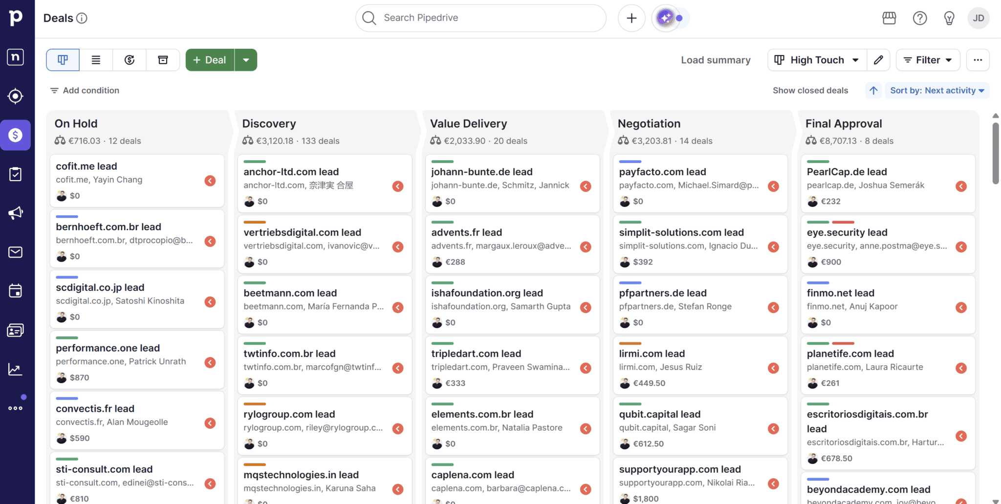This screenshot has height=504, width=1001.
Task: Click the top-left n sidebar icon
Action: 16,57
